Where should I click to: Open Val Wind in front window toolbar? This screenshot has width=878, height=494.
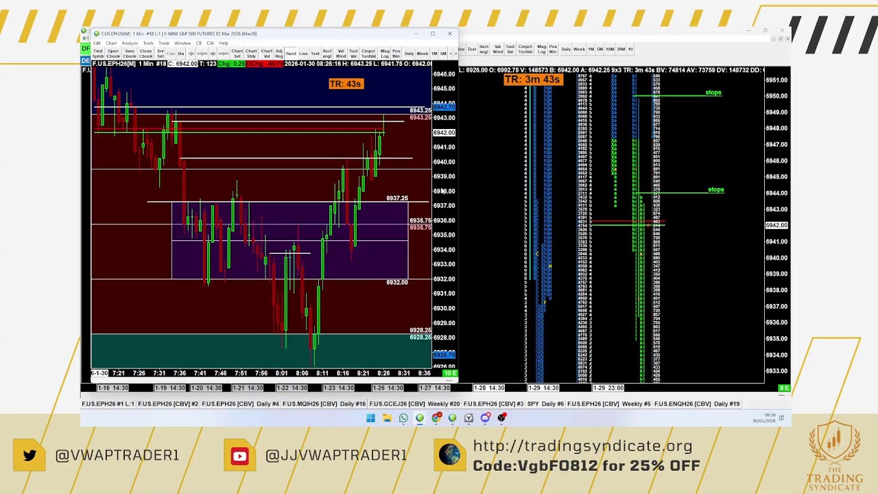(x=341, y=53)
